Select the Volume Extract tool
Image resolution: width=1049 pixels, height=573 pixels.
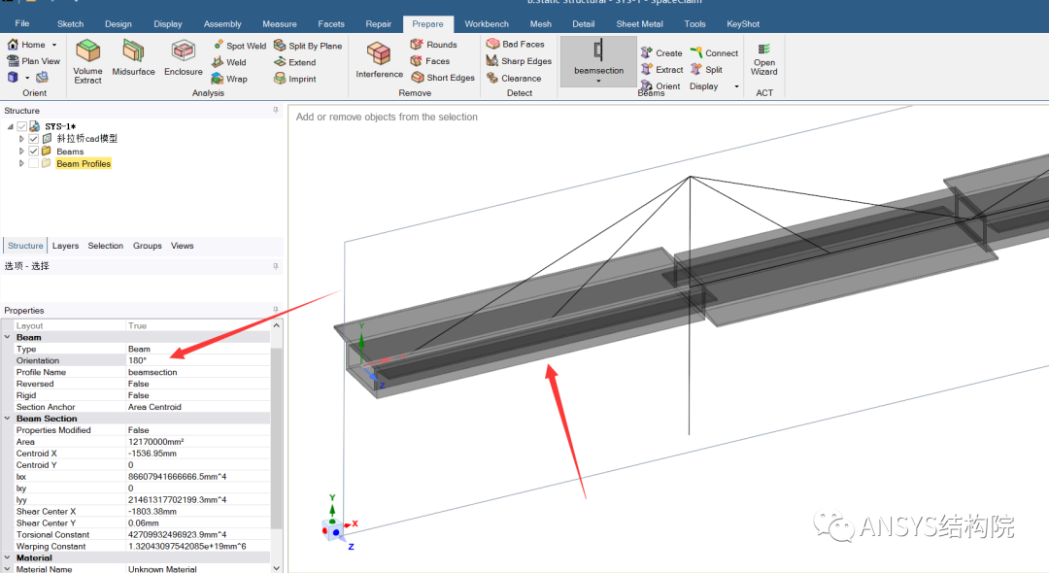[x=87, y=61]
